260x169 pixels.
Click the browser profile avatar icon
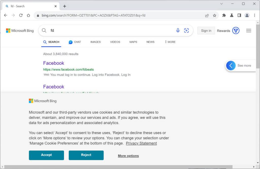coord(247,15)
